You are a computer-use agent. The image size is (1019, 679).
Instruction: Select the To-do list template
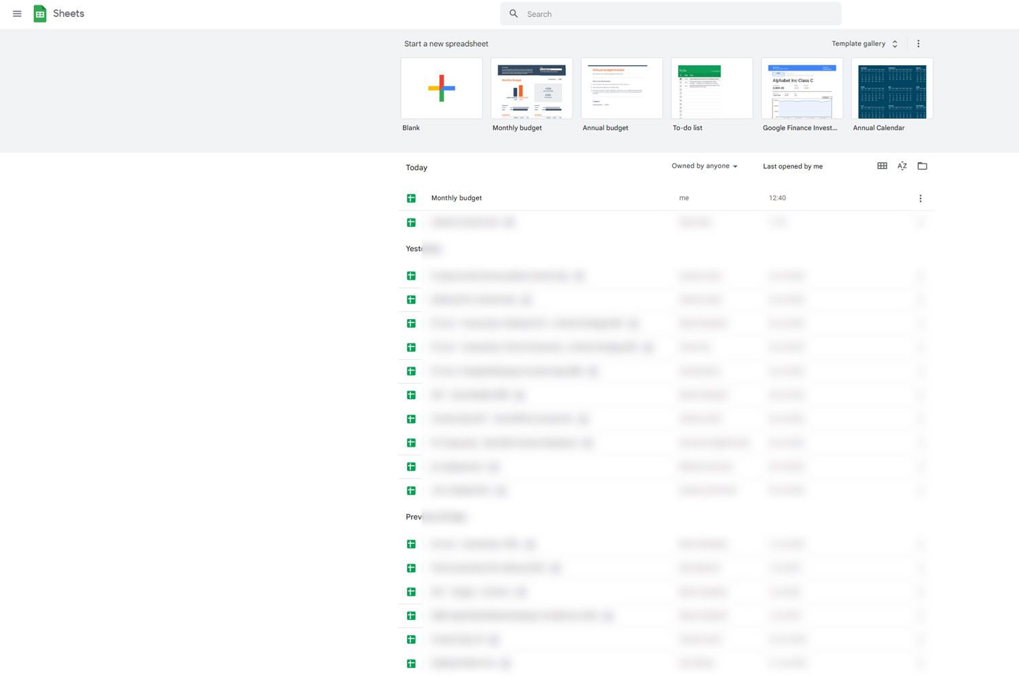[x=711, y=88]
